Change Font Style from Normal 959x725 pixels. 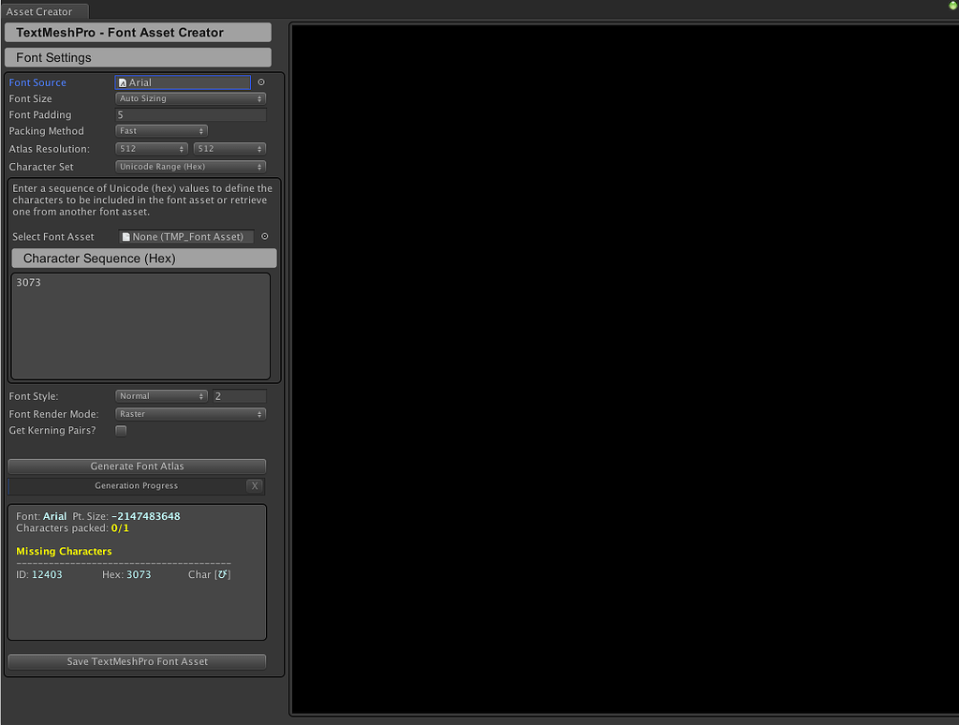160,395
